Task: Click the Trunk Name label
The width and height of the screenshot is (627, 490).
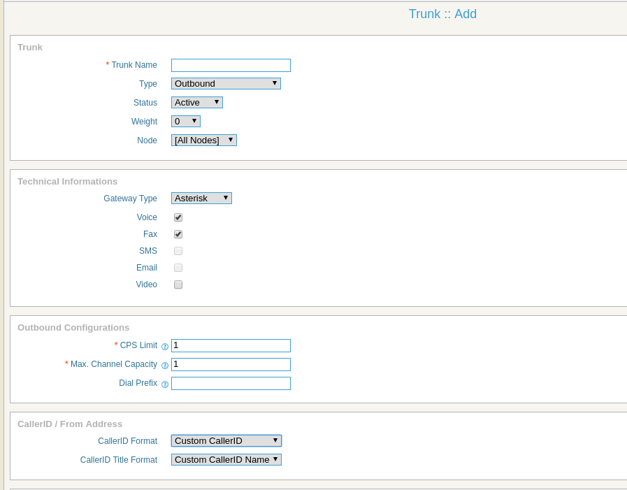Action: pyautogui.click(x=134, y=65)
